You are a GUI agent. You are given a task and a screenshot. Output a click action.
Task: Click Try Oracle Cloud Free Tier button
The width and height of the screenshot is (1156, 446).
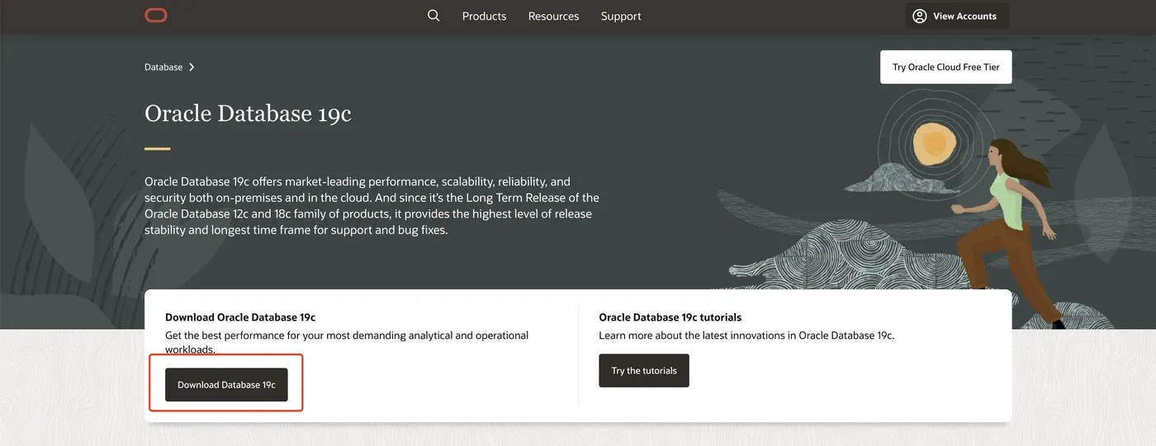(x=945, y=67)
